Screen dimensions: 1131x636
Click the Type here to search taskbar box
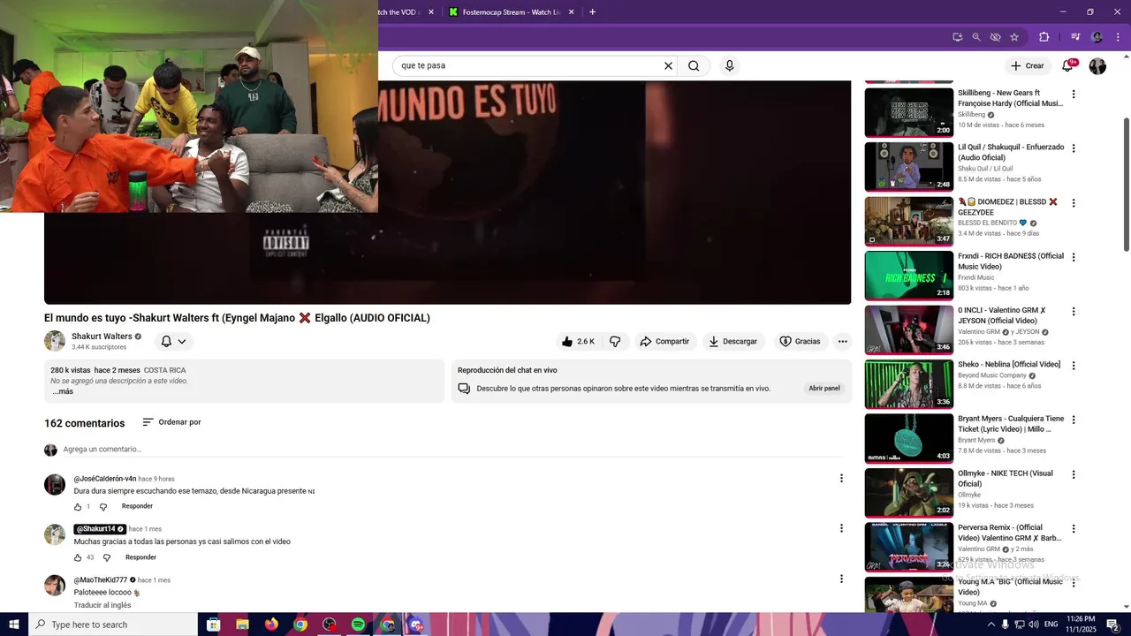[x=113, y=625]
